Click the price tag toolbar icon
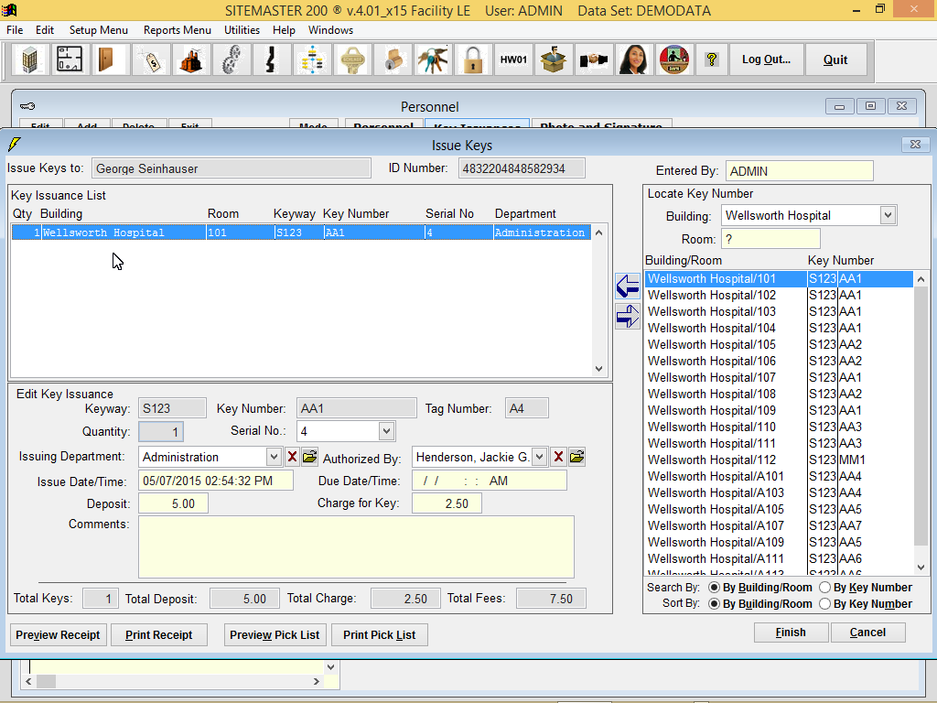 pyautogui.click(x=151, y=59)
